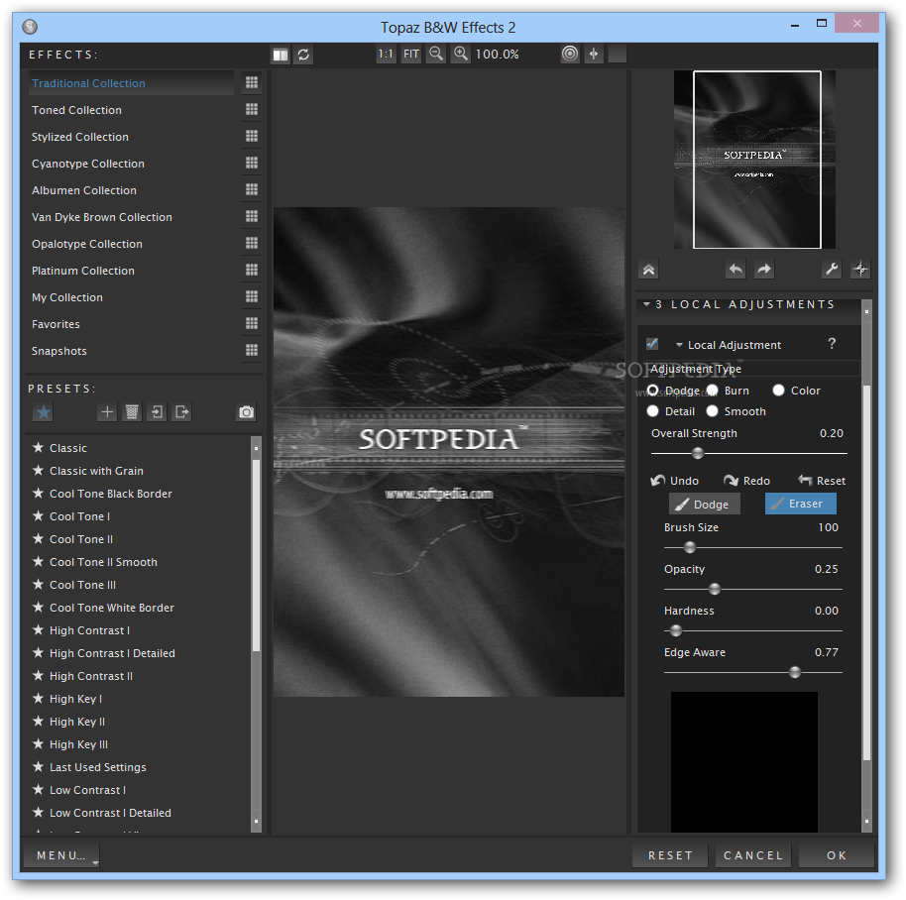Screen dimensions: 906x900
Task: Open the Snapshots effects list
Action: [58, 351]
